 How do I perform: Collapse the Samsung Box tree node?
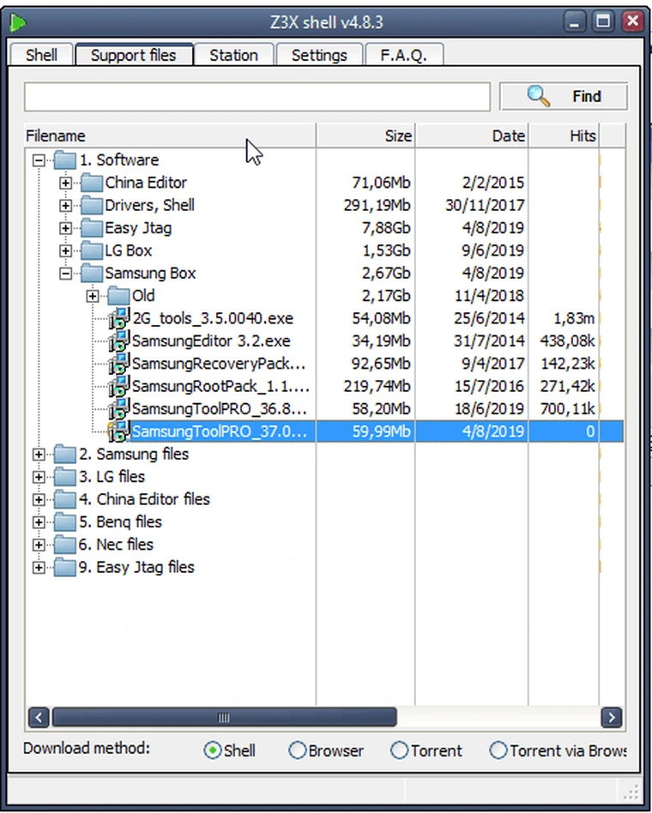[65, 274]
